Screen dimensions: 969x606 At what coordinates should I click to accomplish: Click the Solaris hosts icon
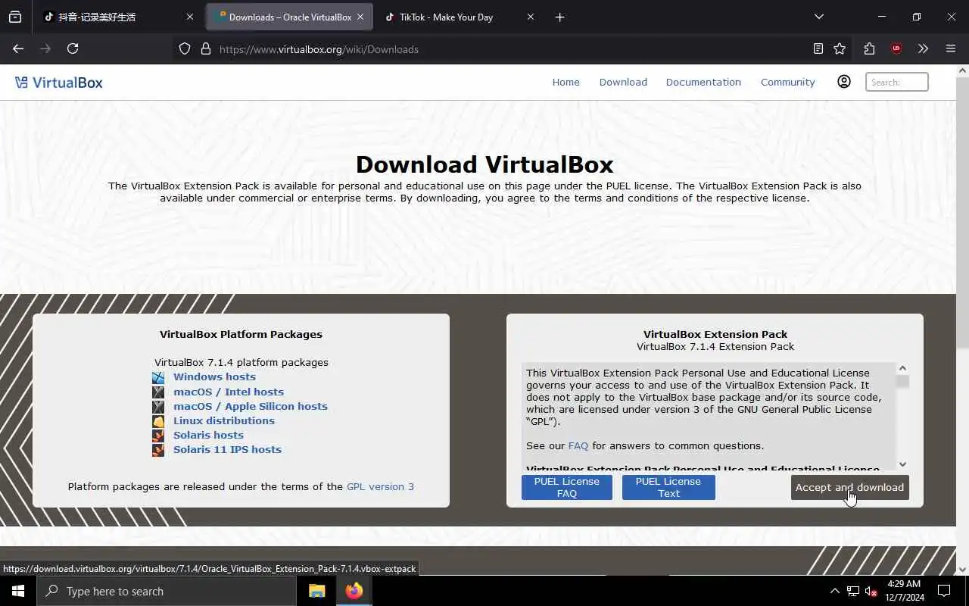(x=158, y=435)
